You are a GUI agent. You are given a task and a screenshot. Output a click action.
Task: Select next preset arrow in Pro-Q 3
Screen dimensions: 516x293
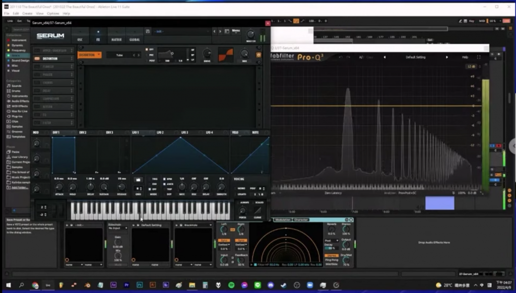point(446,57)
